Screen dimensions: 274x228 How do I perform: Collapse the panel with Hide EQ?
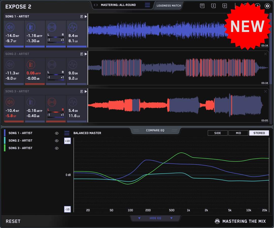[x=155, y=218]
